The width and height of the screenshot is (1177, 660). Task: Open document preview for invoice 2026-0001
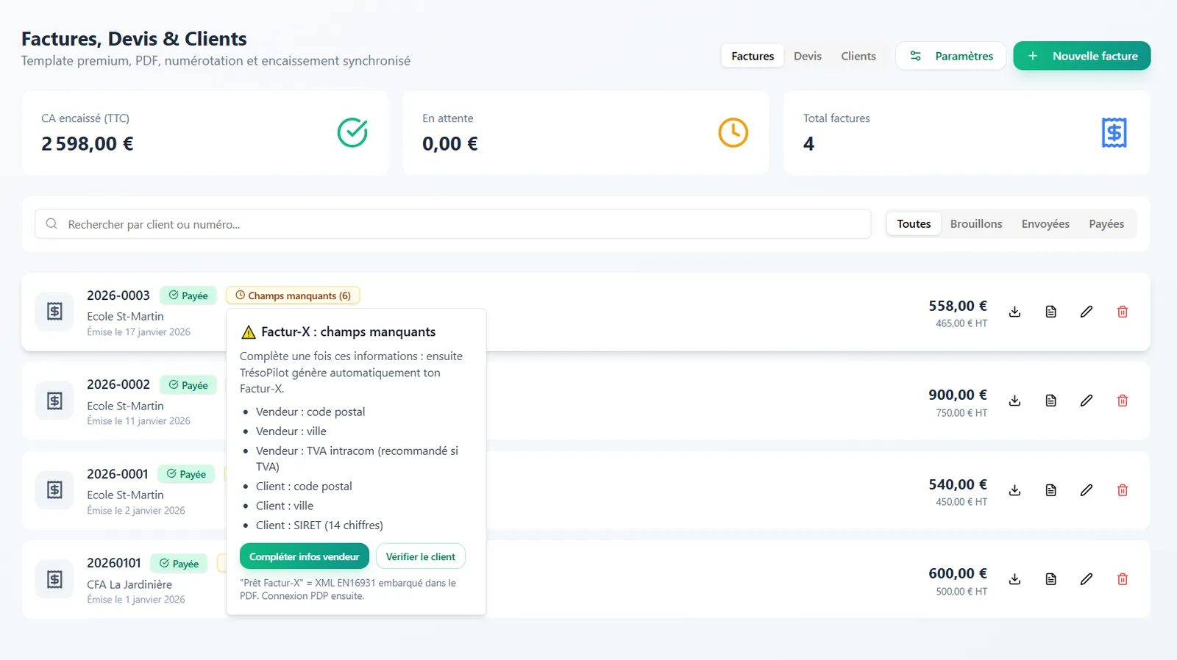click(1050, 490)
